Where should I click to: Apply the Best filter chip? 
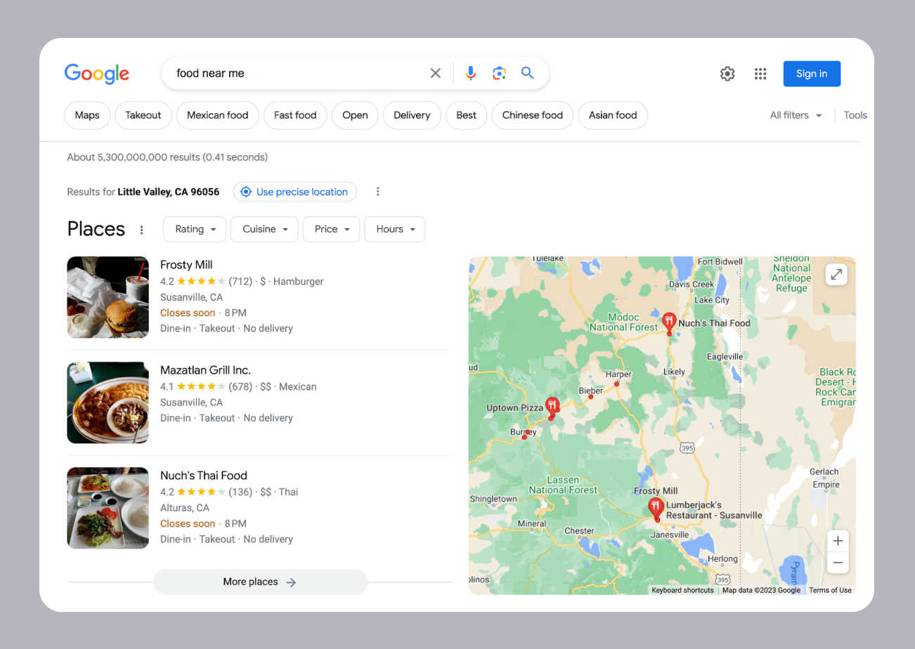click(467, 115)
